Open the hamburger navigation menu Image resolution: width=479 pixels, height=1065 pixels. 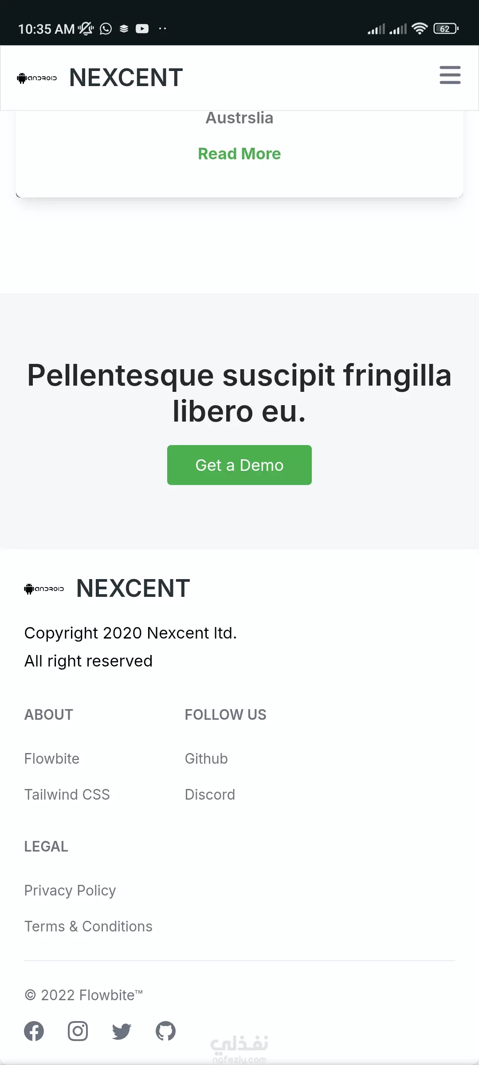pos(450,75)
